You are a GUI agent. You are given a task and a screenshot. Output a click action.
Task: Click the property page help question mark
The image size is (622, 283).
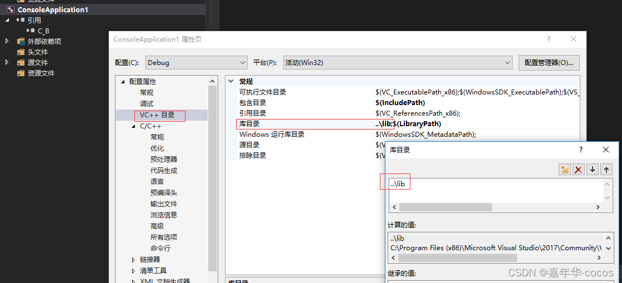tap(549, 39)
